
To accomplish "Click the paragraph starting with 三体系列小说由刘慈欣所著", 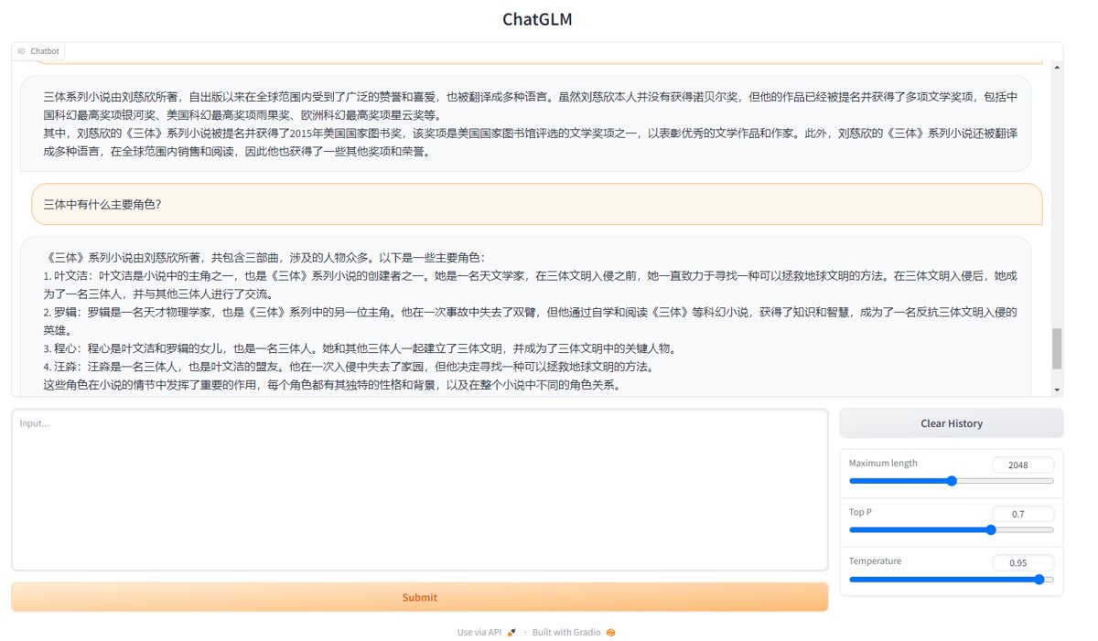I will [x=530, y=105].
